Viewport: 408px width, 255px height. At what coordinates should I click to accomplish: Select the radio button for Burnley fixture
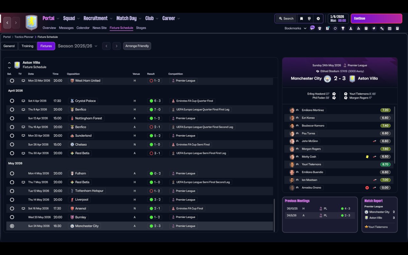(12, 217)
